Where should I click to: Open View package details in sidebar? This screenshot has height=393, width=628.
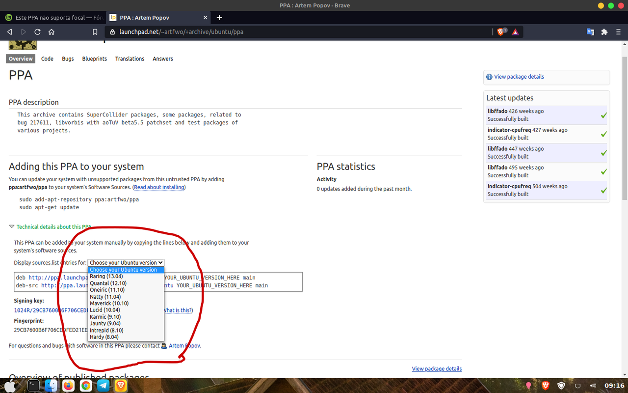click(519, 77)
